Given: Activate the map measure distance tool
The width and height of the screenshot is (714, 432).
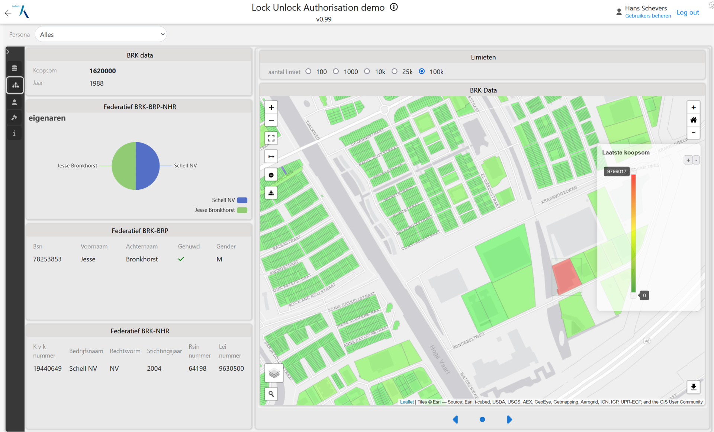Looking at the screenshot, I should pos(271,157).
